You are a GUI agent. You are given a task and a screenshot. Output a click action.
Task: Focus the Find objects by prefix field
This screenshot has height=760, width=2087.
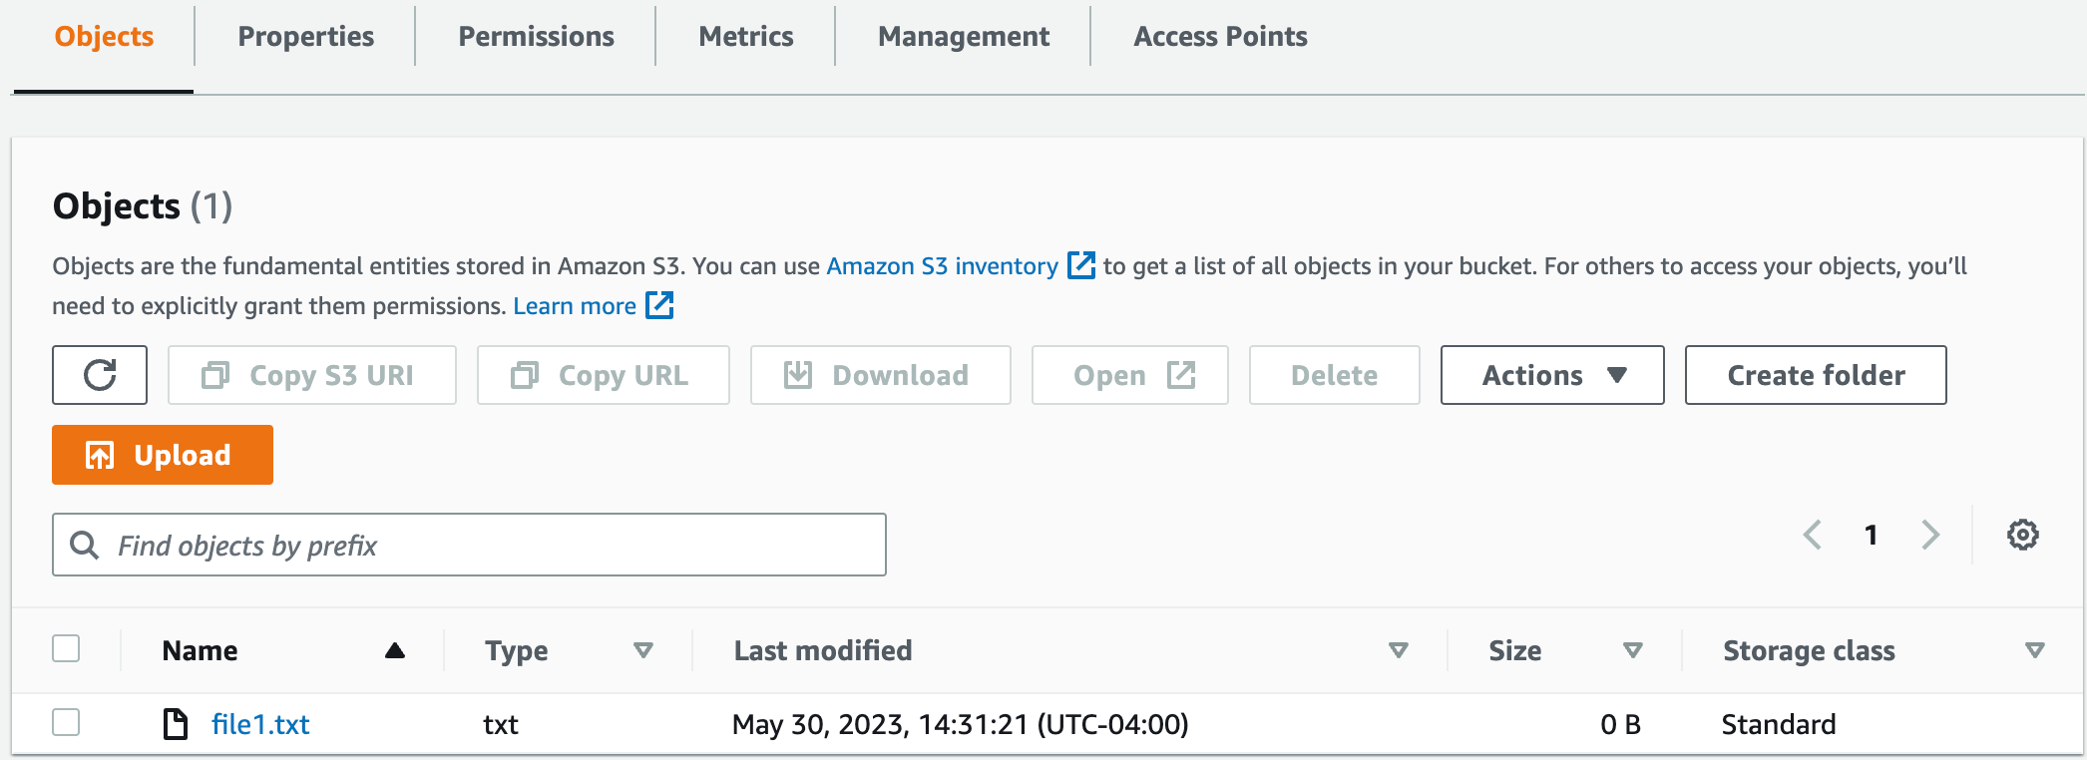point(489,545)
